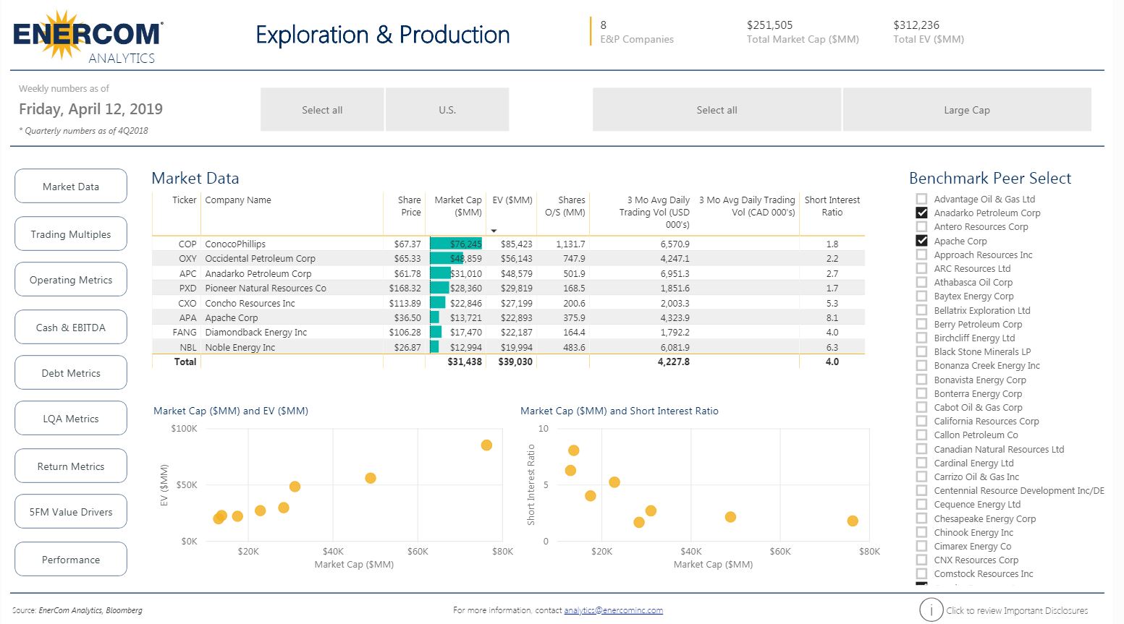1124x624 pixels.
Task: Select Diamondback Energy Inc row
Action: 255,332
